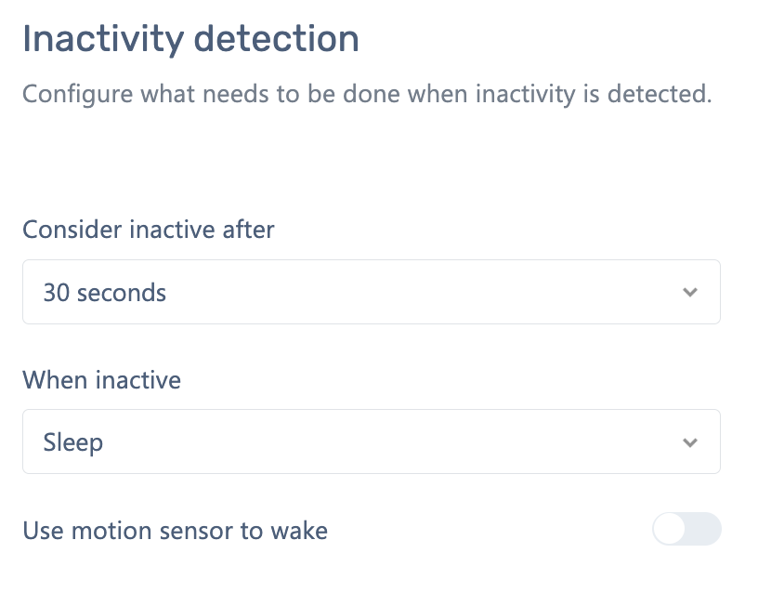The image size is (758, 606).
Task: Change the 30 seconds timeout selection
Action: pos(371,293)
